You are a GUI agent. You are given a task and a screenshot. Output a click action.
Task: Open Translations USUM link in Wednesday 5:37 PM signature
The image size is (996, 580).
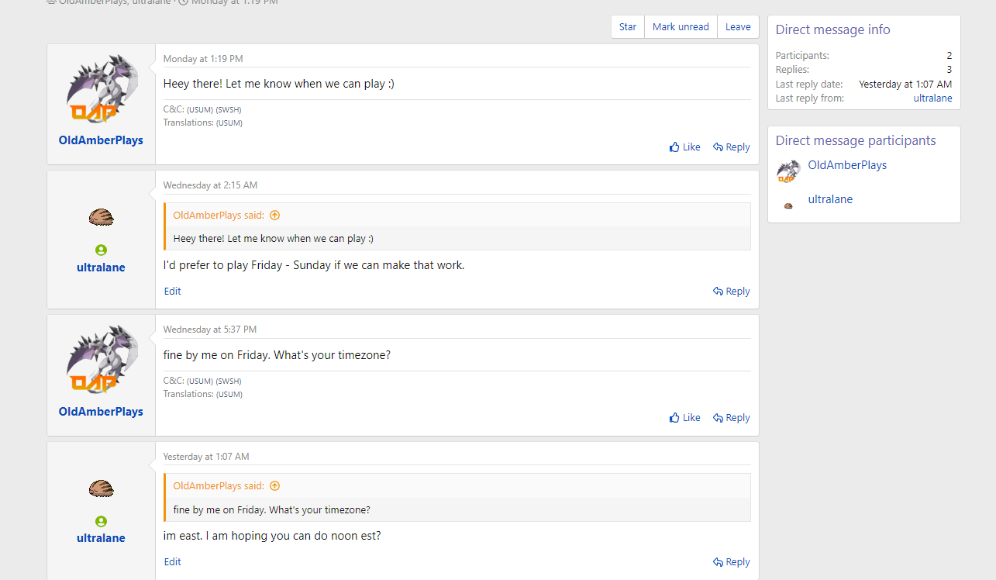coord(229,395)
